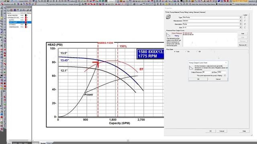Image resolution: width=257 pixels, height=144 pixels.
Task: Click OK in Pump Output Curve Point dialog
Action: [x=198, y=79]
